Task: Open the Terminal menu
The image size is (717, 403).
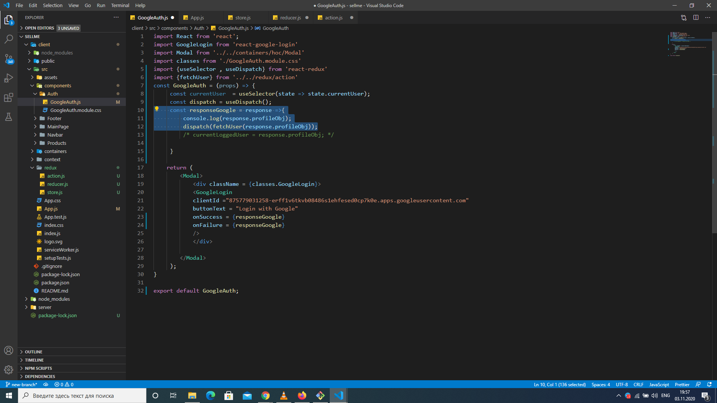Action: [120, 5]
